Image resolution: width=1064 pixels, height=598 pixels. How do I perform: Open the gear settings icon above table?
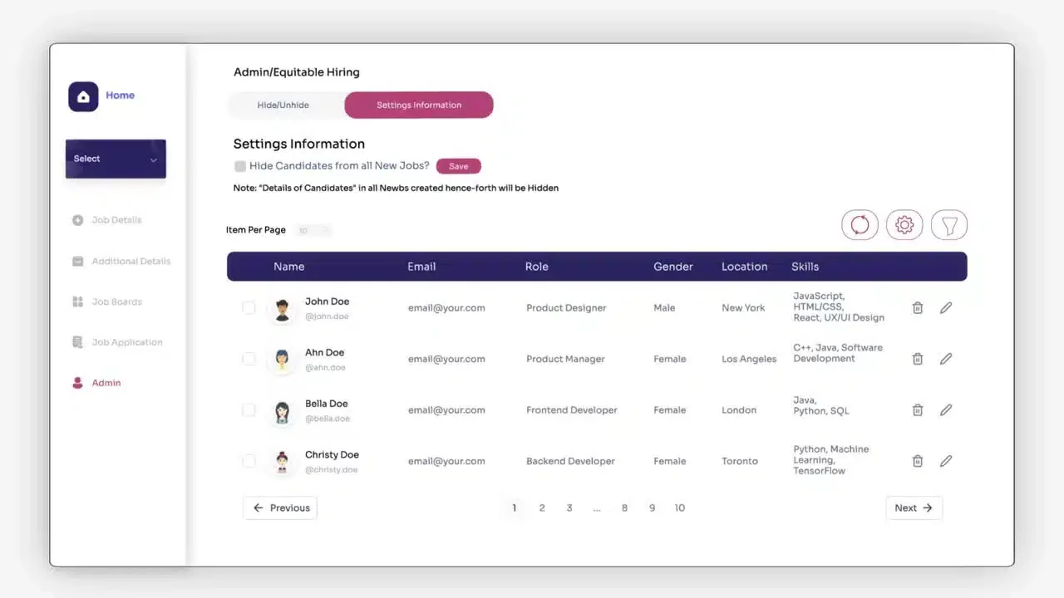tap(904, 224)
